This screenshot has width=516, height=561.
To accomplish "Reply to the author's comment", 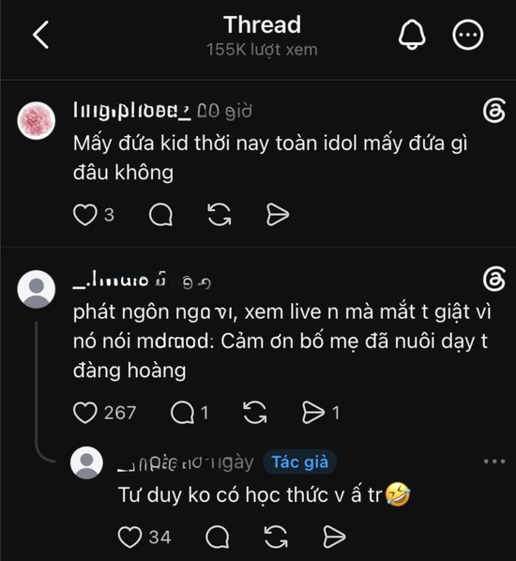I will point(218,537).
